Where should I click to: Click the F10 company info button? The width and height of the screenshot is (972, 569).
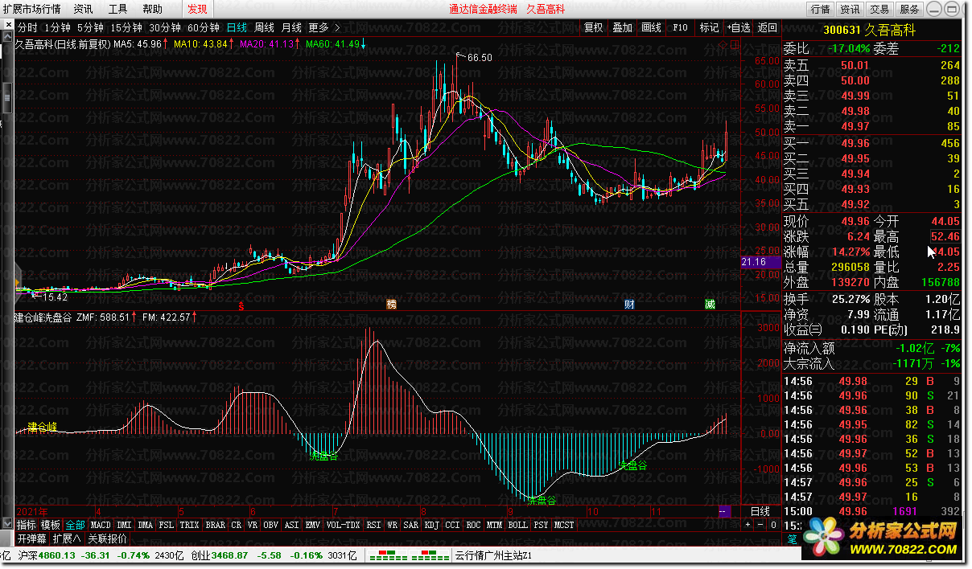pos(680,27)
